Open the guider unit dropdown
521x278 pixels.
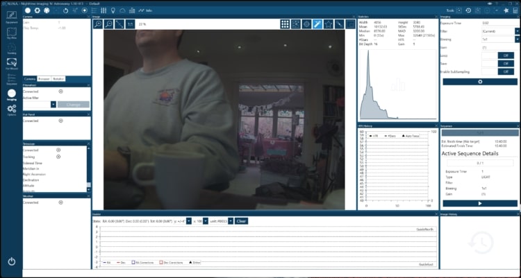click(230, 221)
